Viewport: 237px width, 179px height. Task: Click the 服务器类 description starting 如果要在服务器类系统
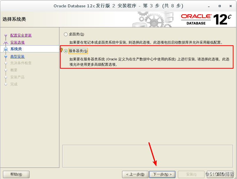click(x=149, y=62)
